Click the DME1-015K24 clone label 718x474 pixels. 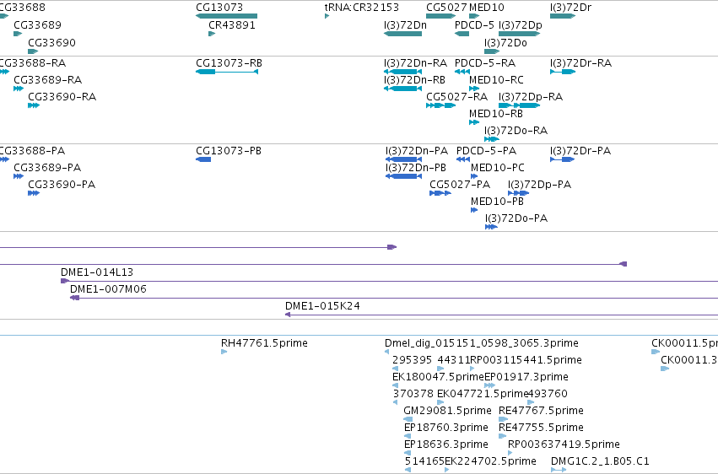click(x=322, y=306)
